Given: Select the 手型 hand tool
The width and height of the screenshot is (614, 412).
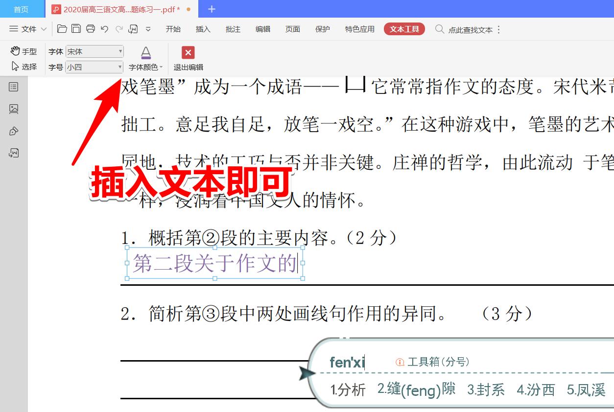Looking at the screenshot, I should (23, 50).
